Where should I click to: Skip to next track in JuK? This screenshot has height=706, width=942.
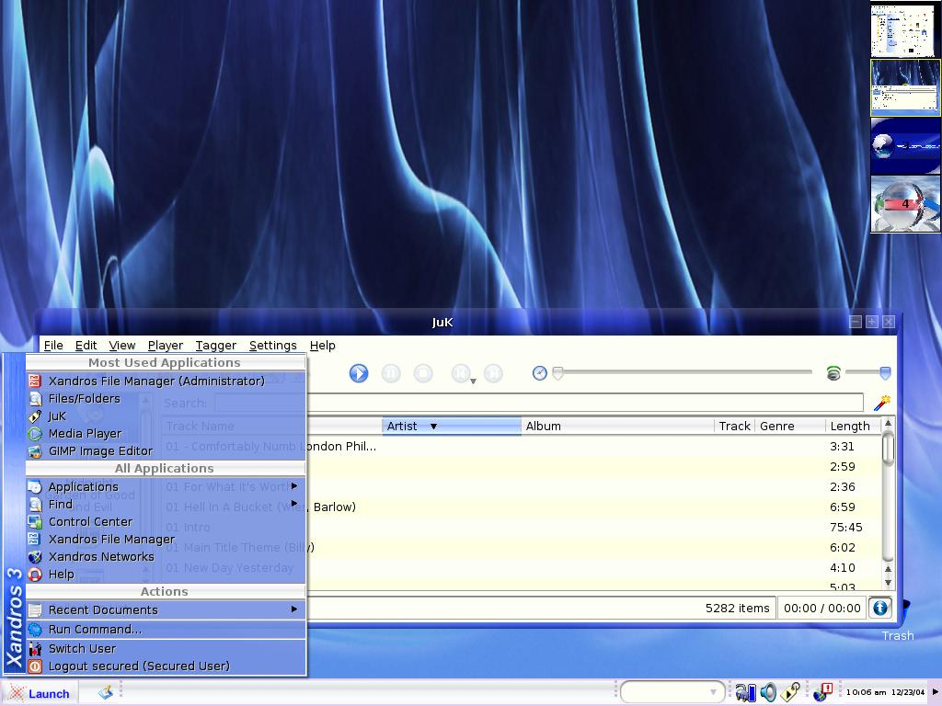point(493,373)
